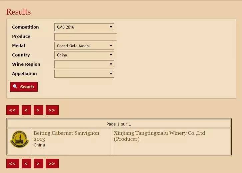
Task: Go to last page using bottom >> button
Action: 52,164
